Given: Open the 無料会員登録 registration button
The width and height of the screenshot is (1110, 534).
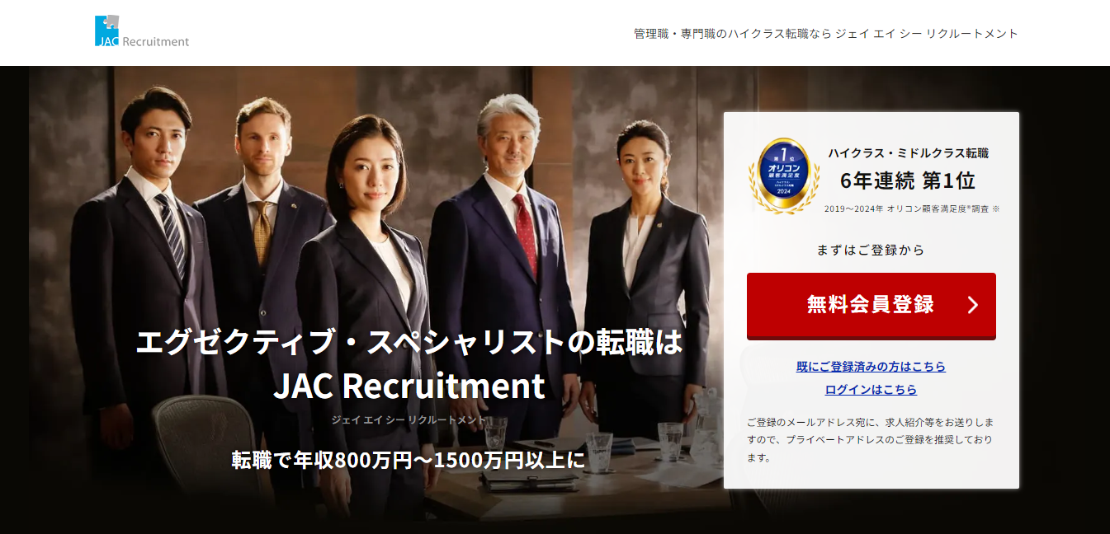Looking at the screenshot, I should click(x=871, y=306).
